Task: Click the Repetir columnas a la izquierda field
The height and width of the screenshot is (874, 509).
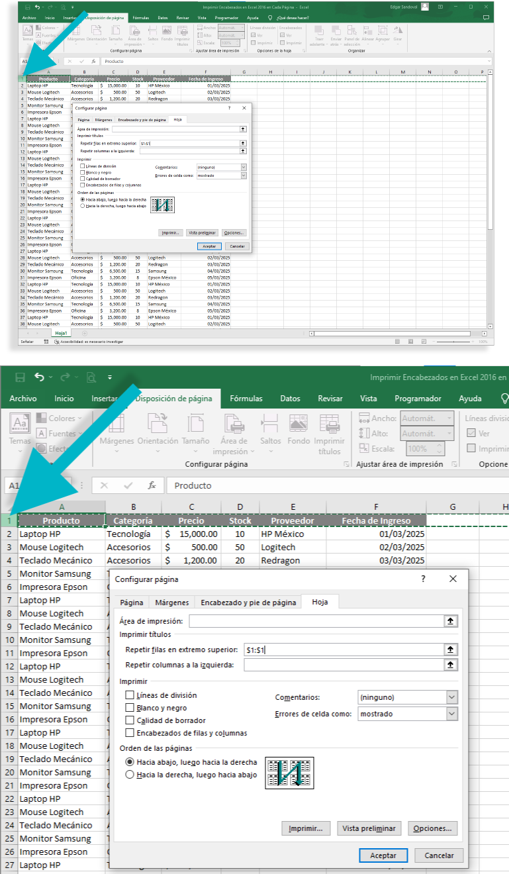Action: point(343,665)
